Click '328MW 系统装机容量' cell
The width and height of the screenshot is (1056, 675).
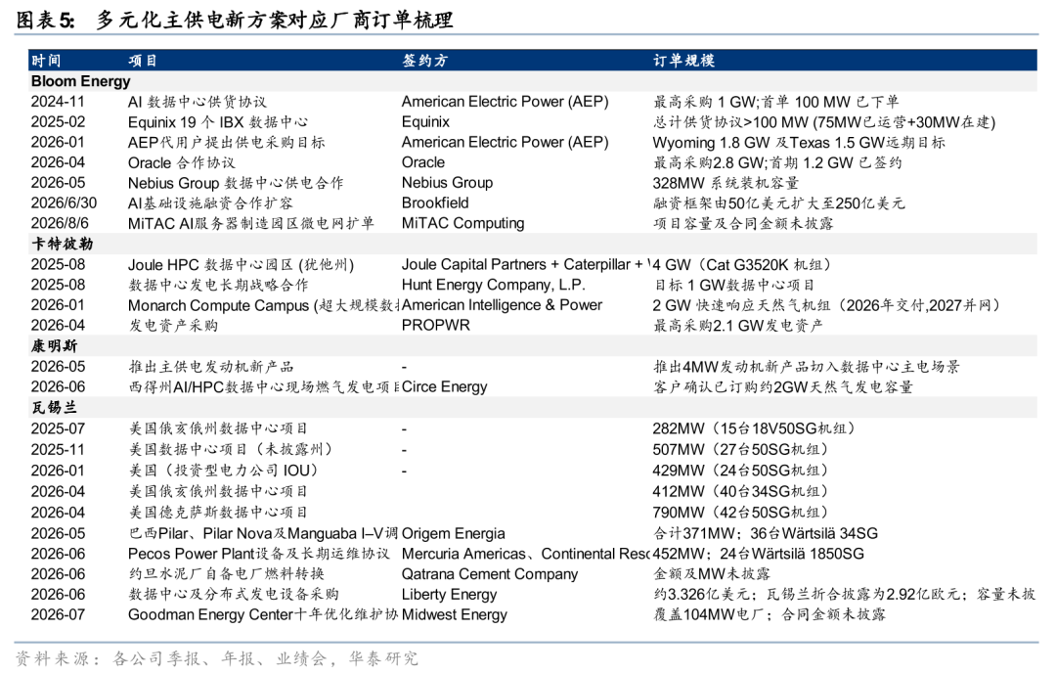click(726, 183)
